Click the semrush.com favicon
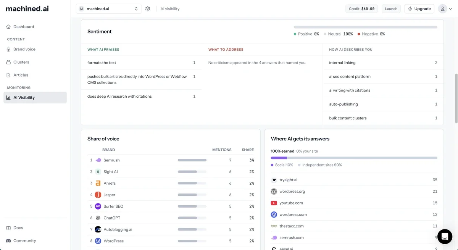Viewport: 458px width, 250px height. pyautogui.click(x=274, y=238)
